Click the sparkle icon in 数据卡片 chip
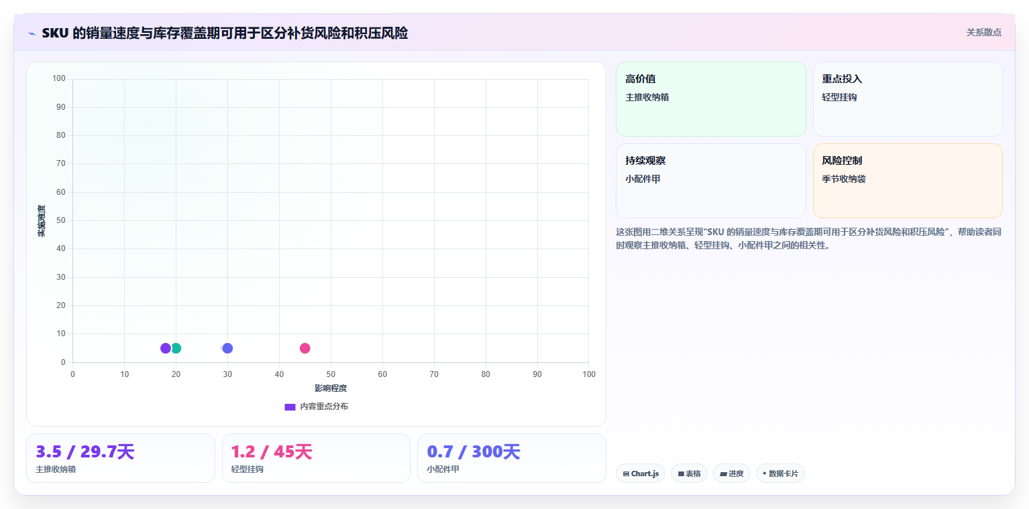Image resolution: width=1029 pixels, height=509 pixels. (765, 474)
